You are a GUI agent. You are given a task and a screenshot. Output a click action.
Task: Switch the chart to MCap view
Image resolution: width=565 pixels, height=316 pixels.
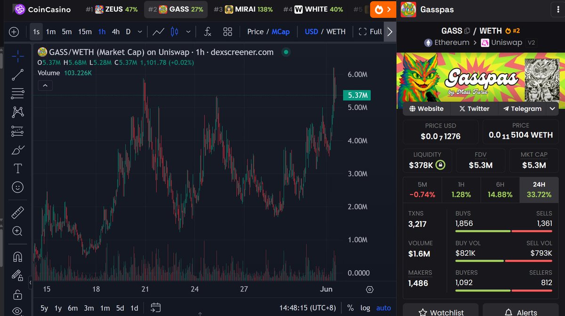coord(281,32)
